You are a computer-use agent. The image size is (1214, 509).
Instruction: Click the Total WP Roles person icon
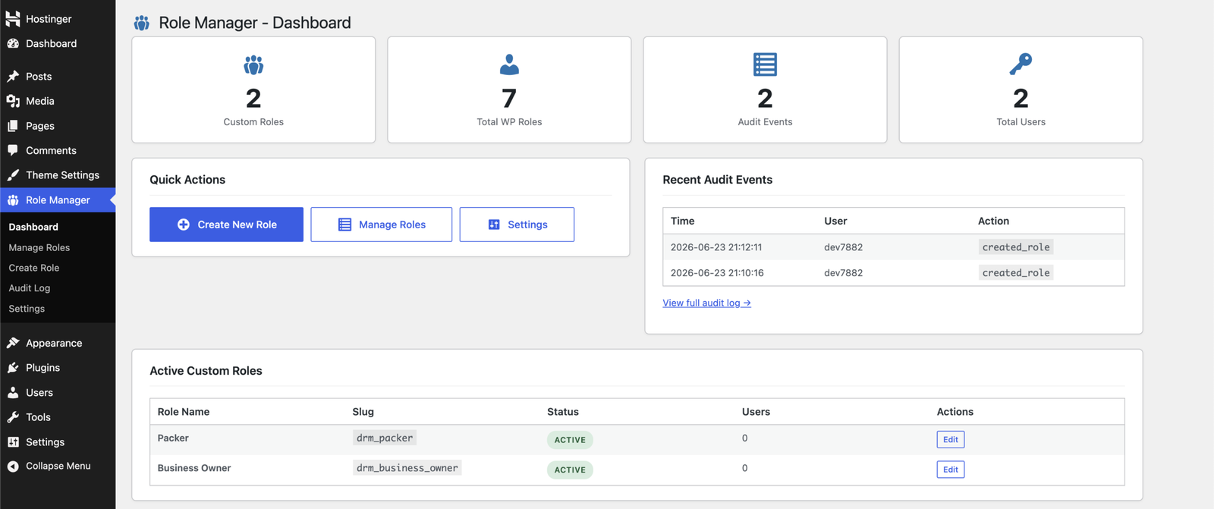(x=509, y=64)
